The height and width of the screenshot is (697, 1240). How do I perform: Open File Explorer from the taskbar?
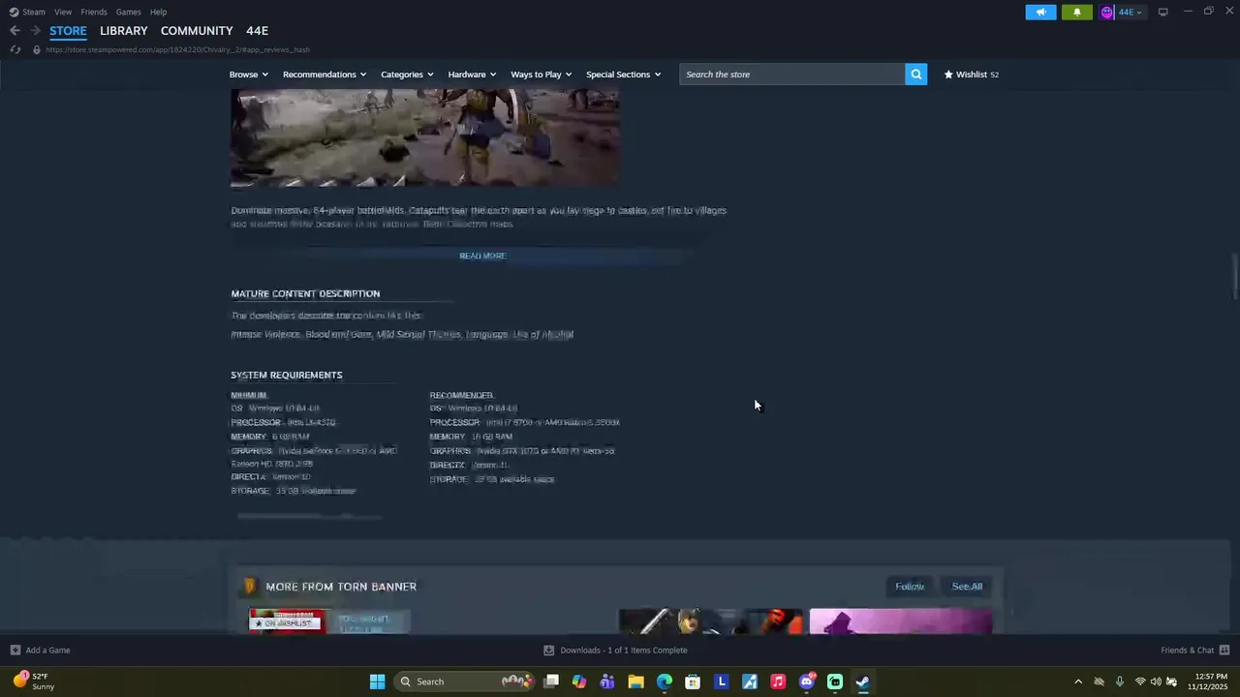635,682
